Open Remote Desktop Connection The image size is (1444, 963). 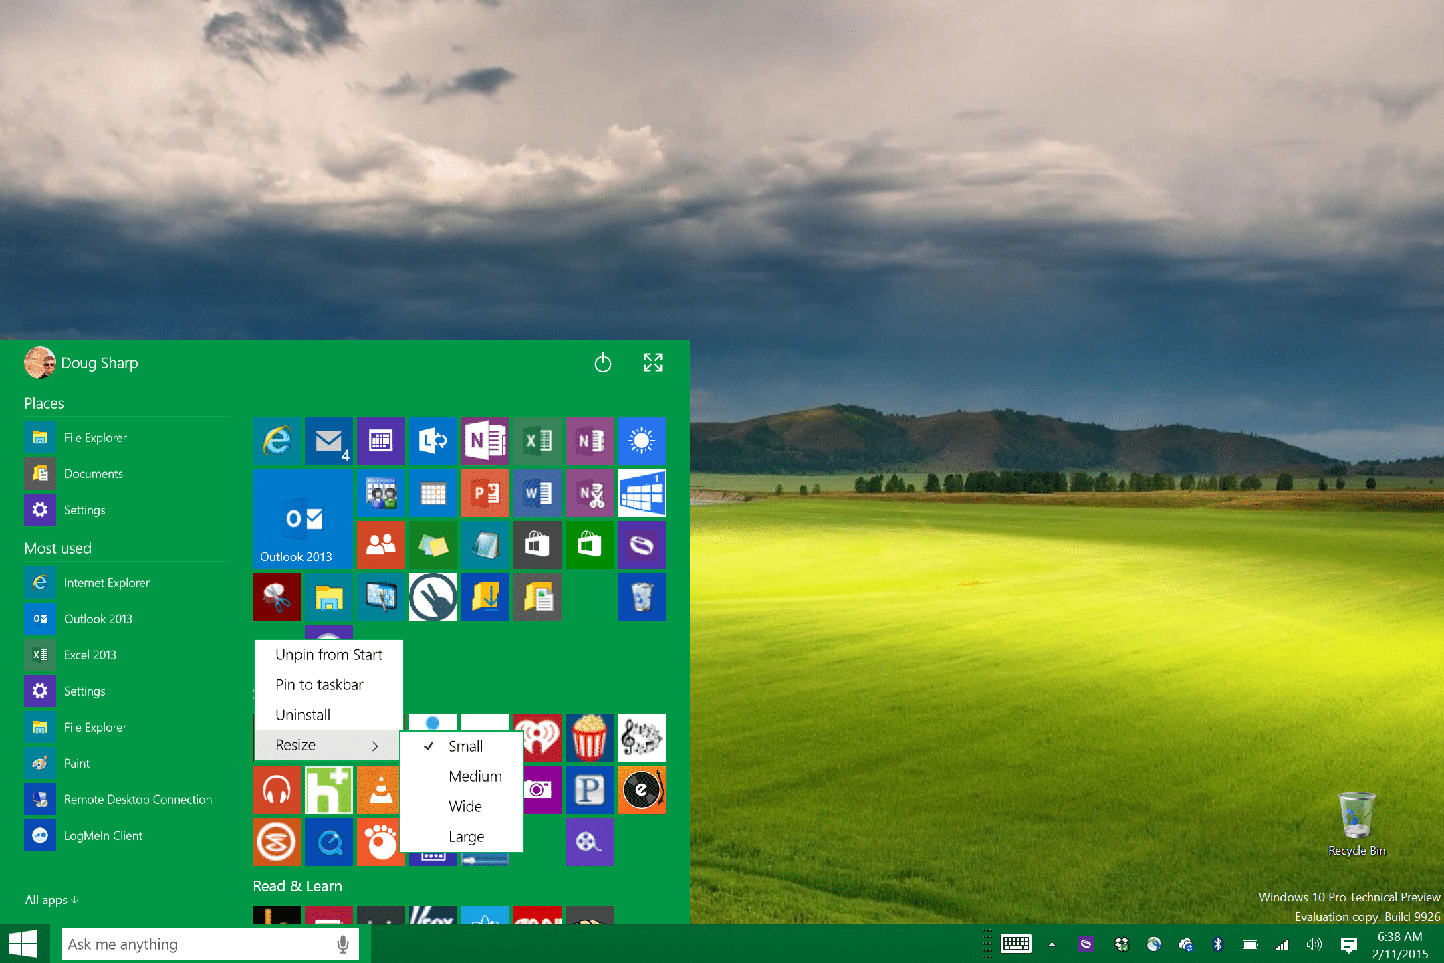pyautogui.click(x=126, y=799)
